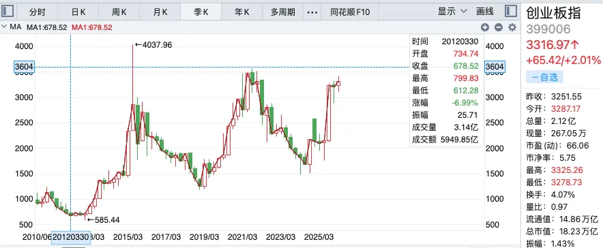Switch to the 日K tab
This screenshot has width=603, height=248.
point(78,12)
